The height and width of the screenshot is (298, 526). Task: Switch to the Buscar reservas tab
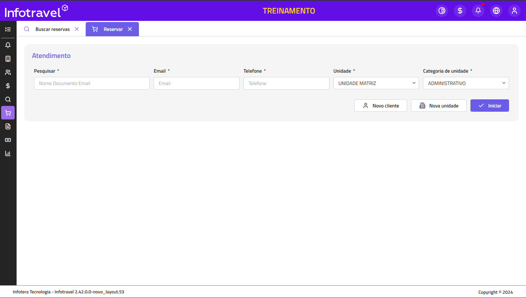coord(52,29)
